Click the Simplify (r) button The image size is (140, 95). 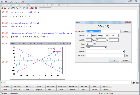coord(17,86)
